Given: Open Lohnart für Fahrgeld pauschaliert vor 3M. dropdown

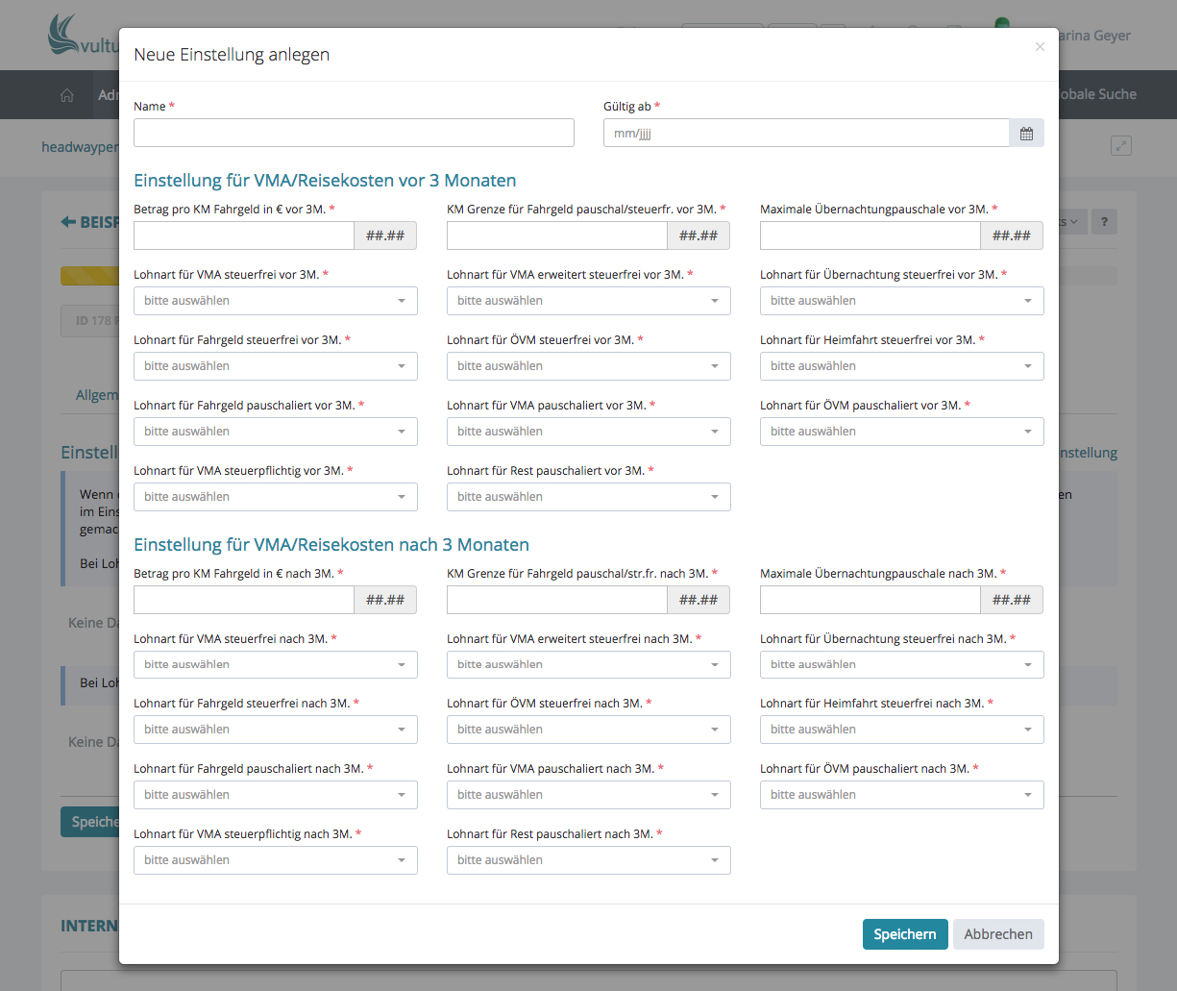Looking at the screenshot, I should 275,432.
